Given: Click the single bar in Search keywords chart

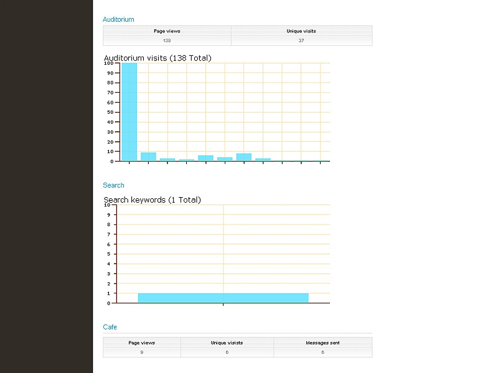Looking at the screenshot, I should click(223, 298).
